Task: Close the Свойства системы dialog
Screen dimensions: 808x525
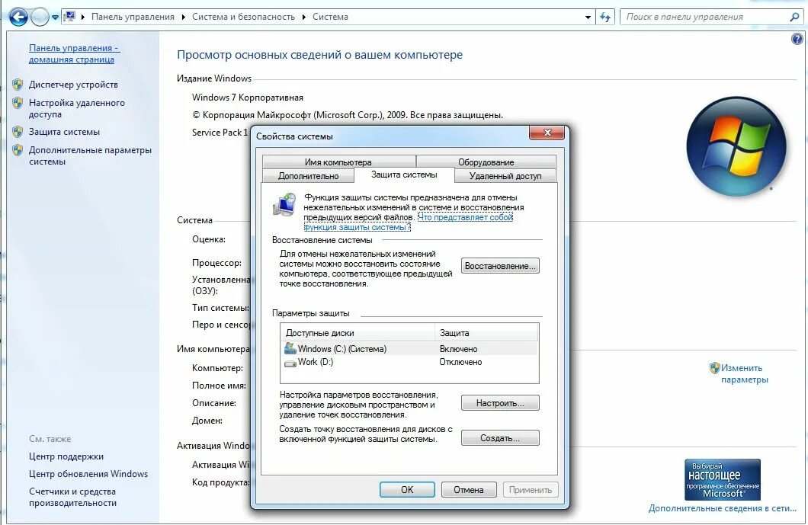Action: point(547,133)
